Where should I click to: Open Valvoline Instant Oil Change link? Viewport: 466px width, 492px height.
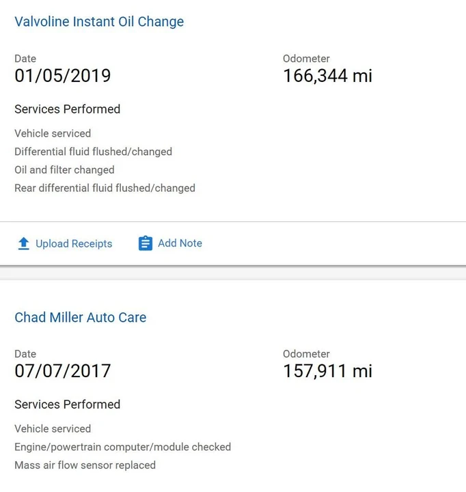[99, 22]
